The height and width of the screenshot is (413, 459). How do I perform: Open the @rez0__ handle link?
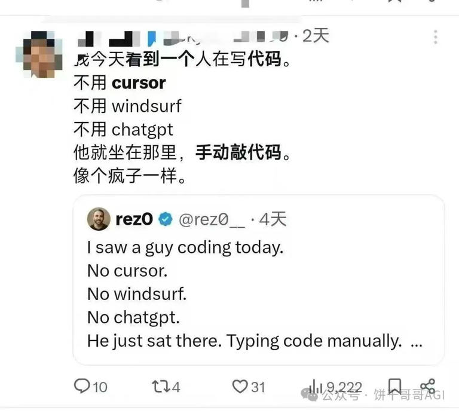(x=212, y=219)
